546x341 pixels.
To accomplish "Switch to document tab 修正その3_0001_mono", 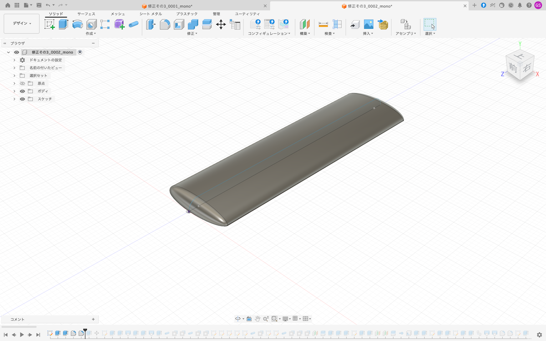I will tap(171, 6).
